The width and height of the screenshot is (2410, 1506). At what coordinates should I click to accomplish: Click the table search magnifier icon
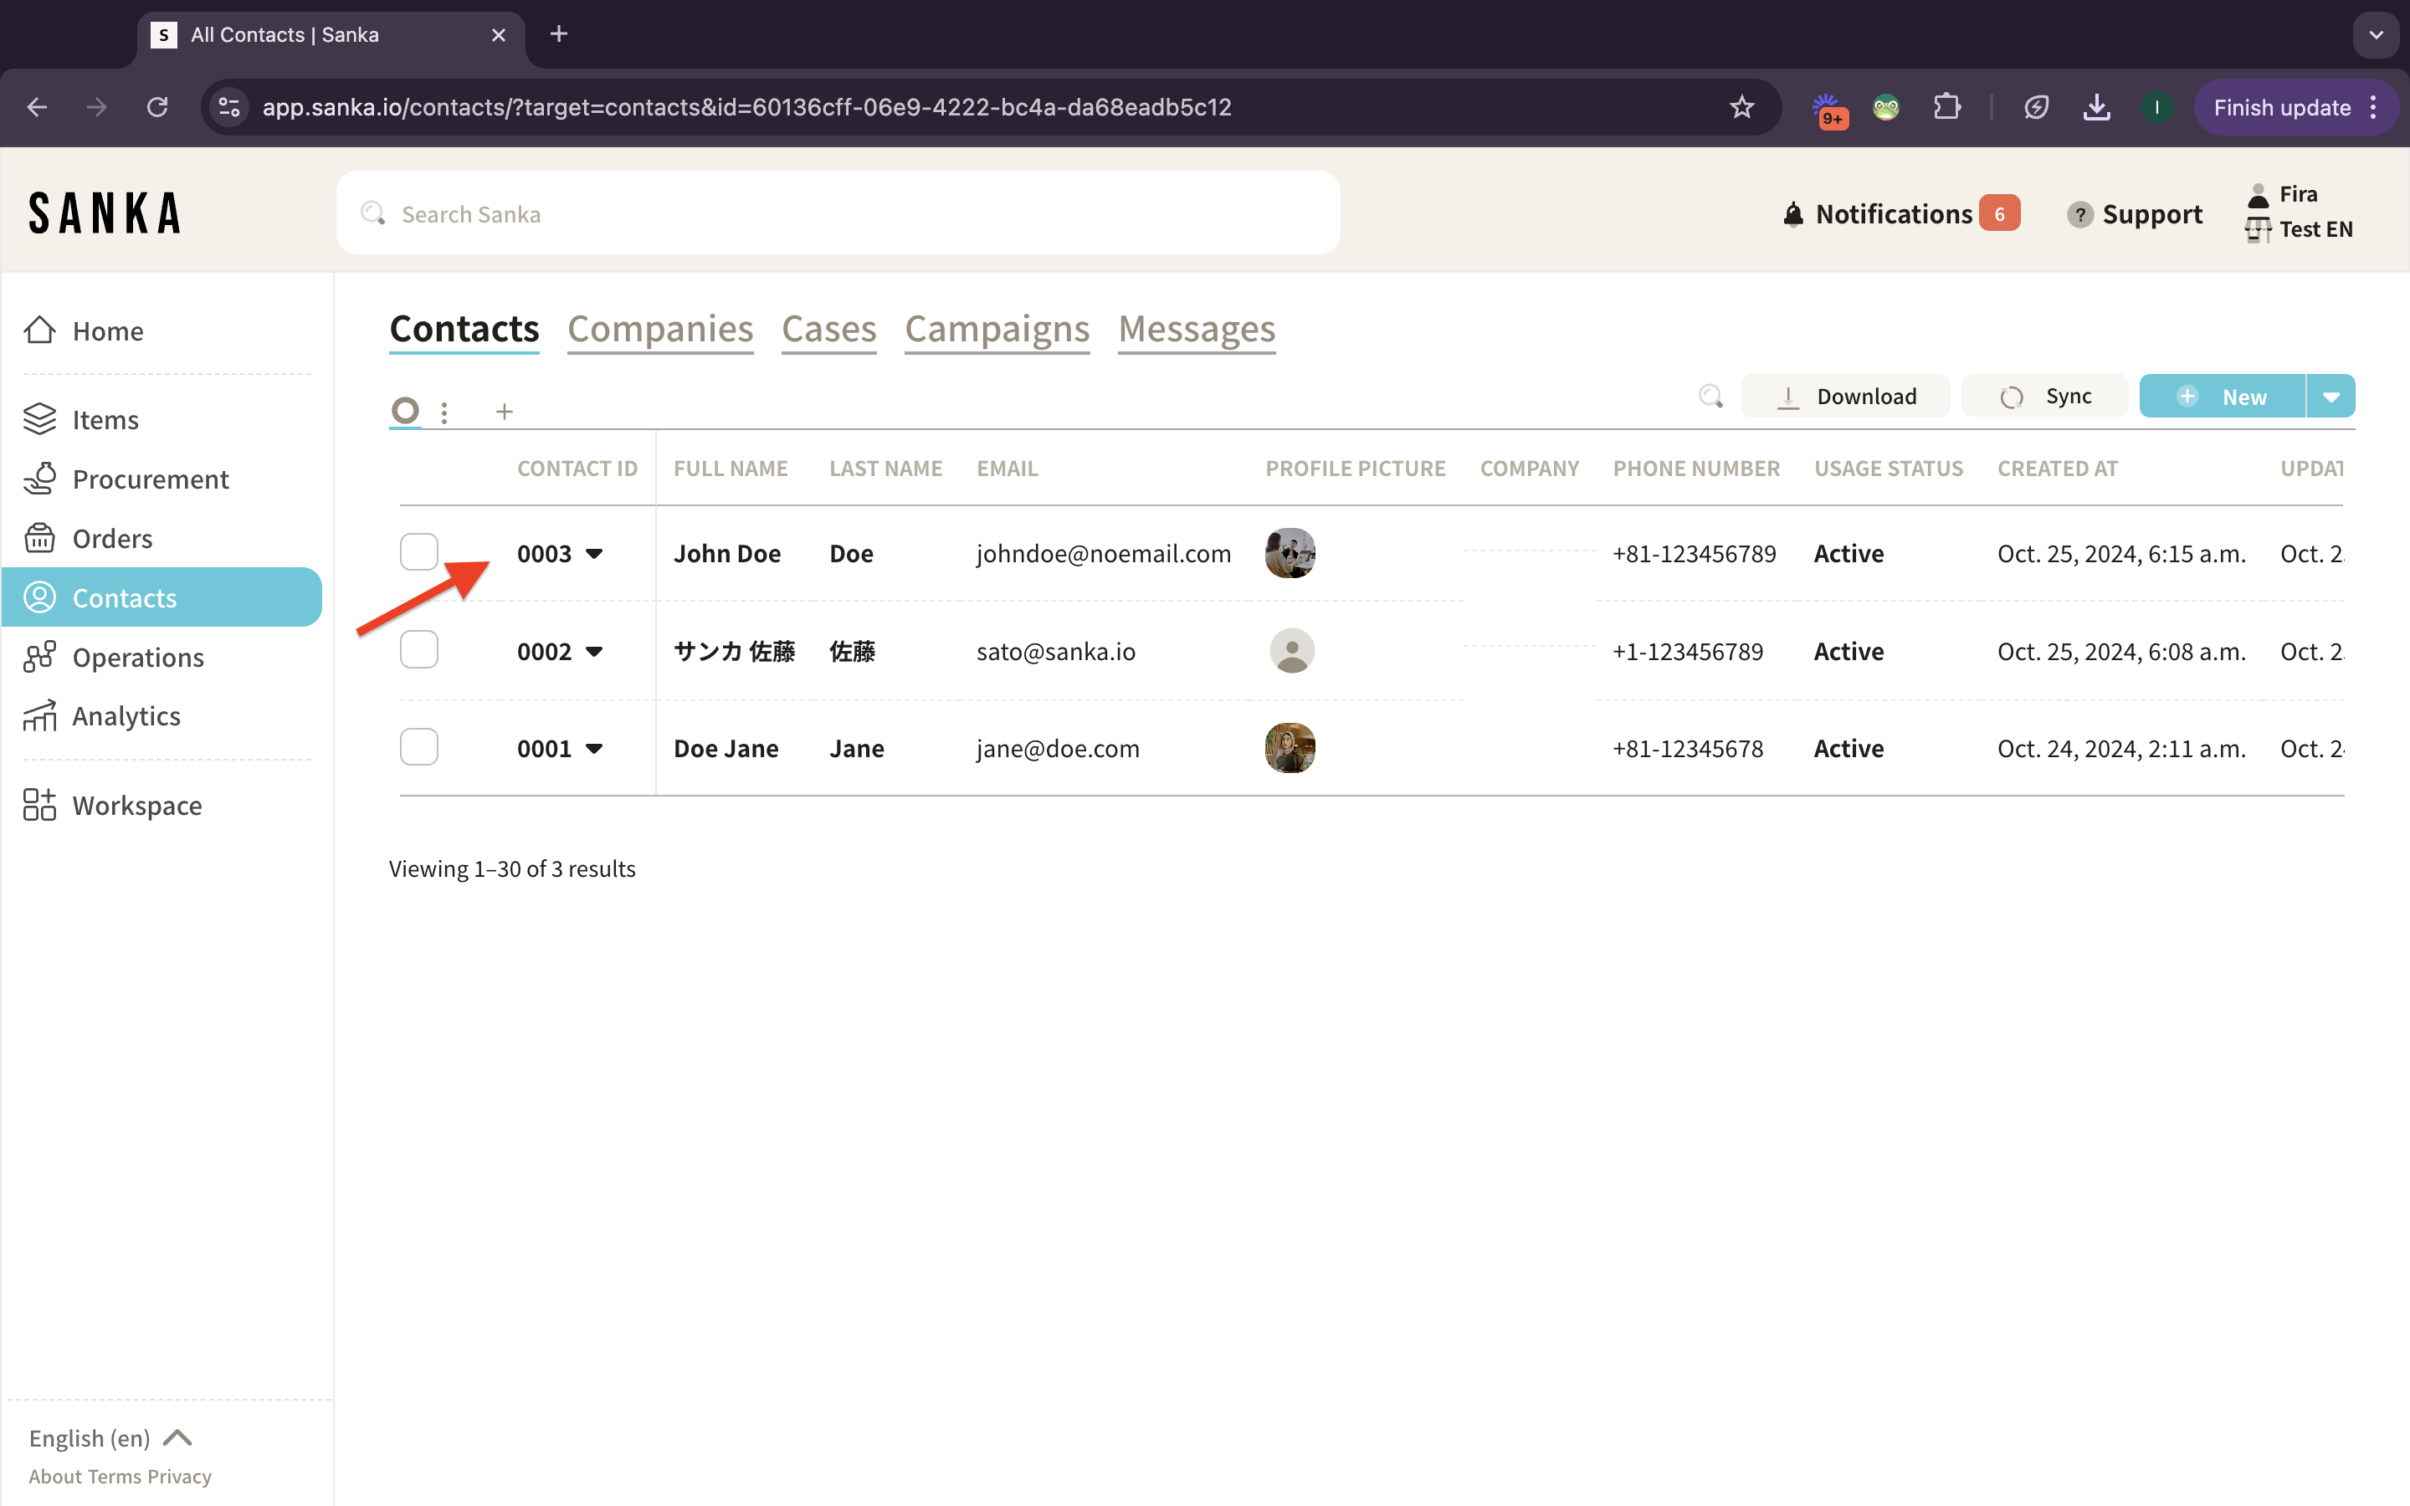click(x=1710, y=397)
